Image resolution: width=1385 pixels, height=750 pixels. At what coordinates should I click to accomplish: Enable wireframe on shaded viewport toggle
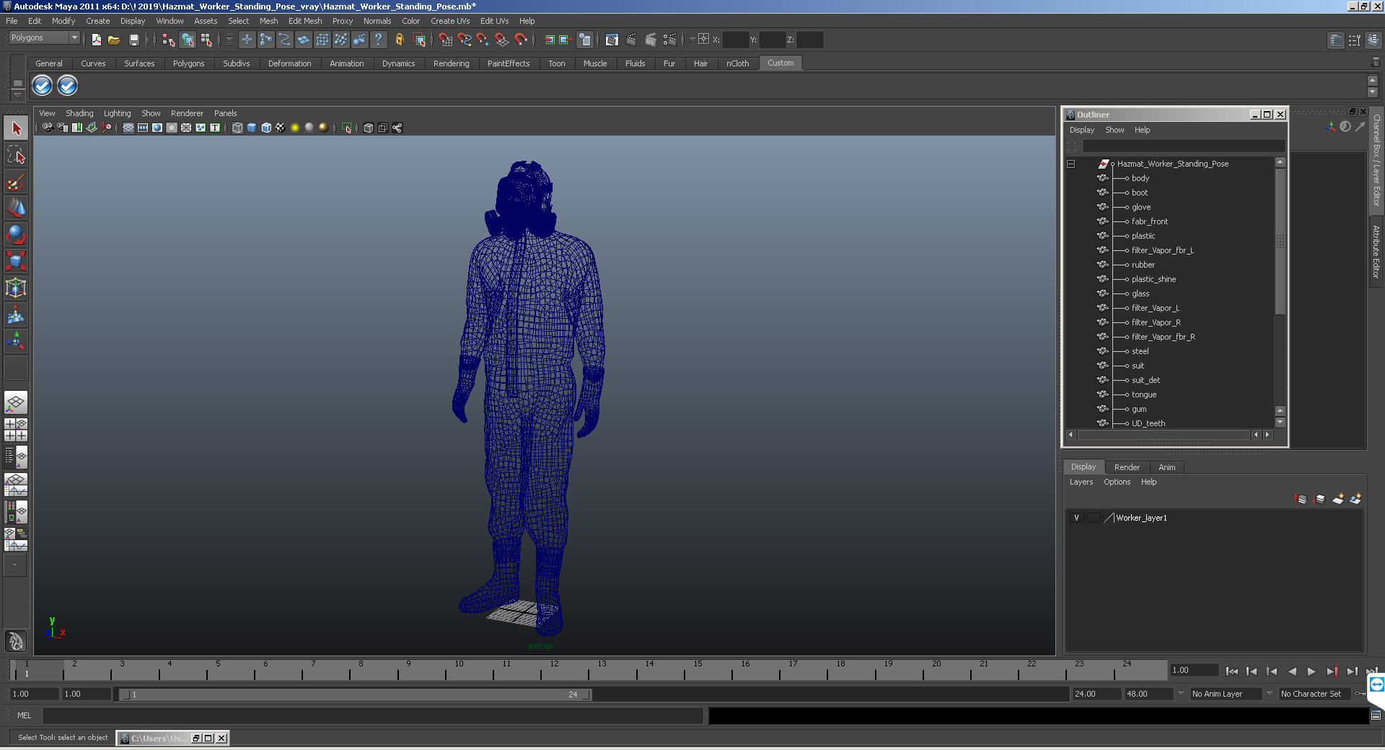pyautogui.click(x=266, y=128)
